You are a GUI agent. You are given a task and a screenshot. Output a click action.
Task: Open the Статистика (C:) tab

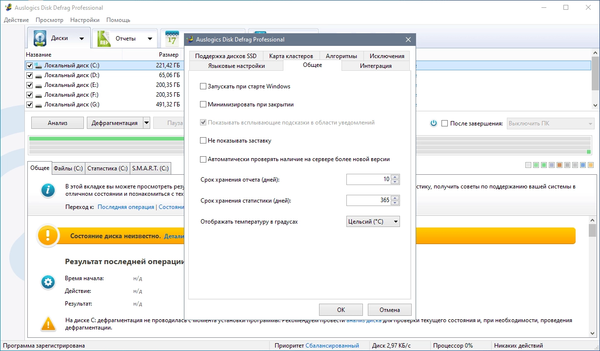107,168
